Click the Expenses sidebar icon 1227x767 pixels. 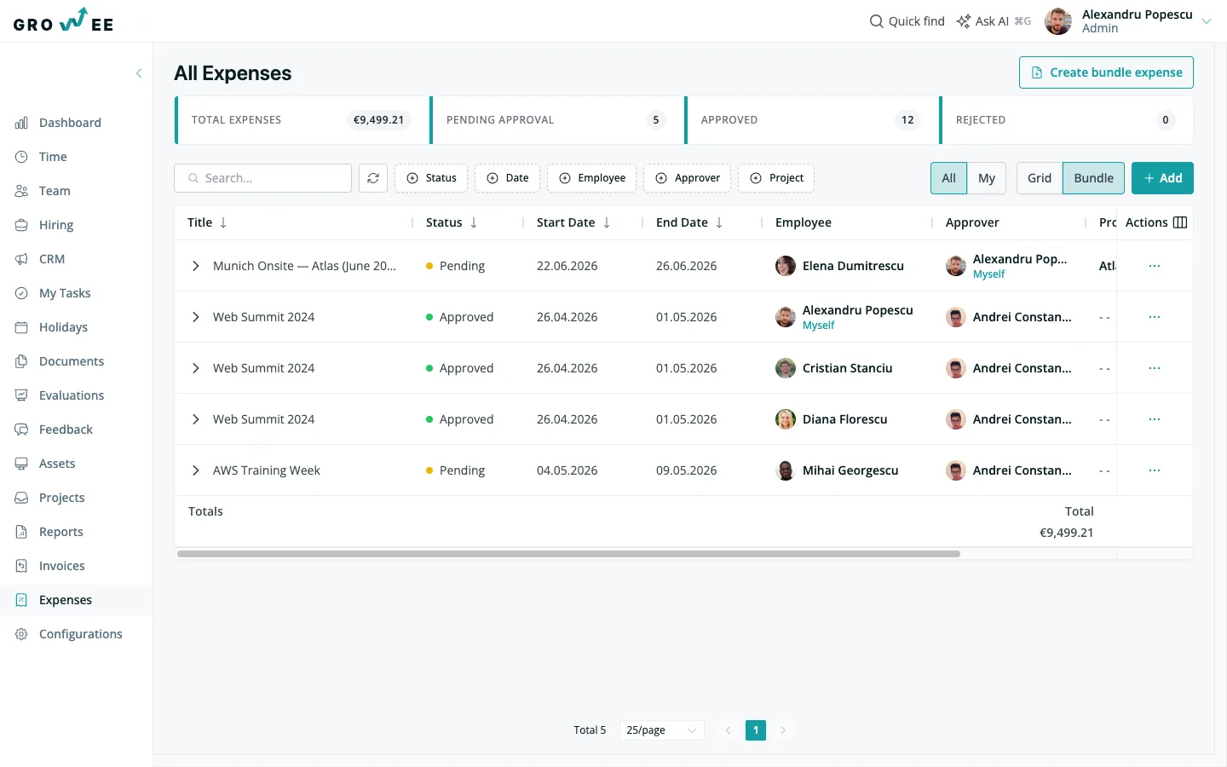(x=21, y=600)
